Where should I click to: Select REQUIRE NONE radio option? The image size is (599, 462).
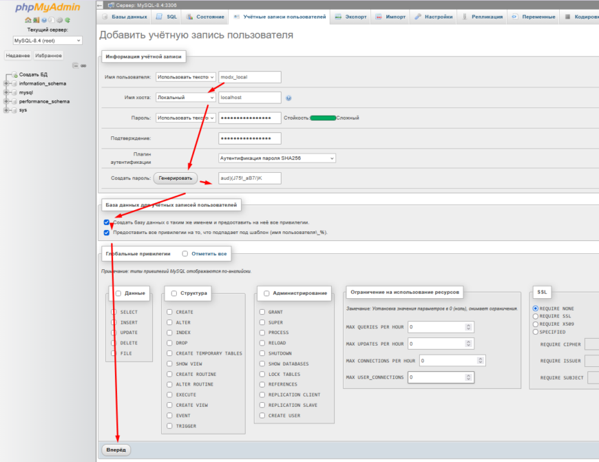click(536, 308)
